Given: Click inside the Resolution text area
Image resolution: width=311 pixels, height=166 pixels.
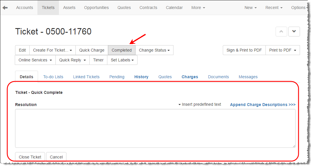Looking at the screenshot, I should coord(155,128).
